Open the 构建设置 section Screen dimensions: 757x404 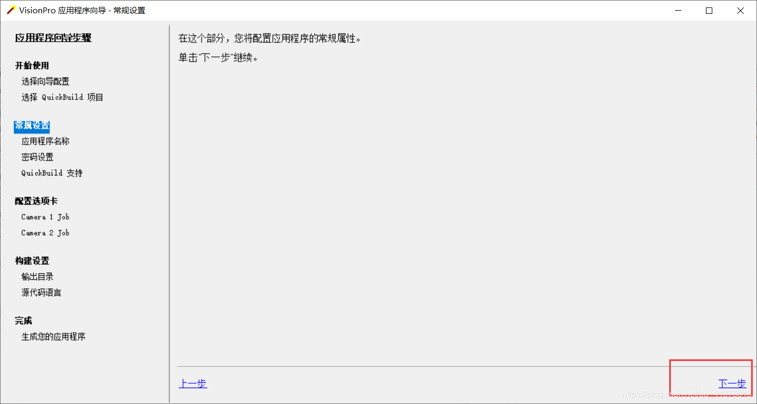[x=32, y=260]
